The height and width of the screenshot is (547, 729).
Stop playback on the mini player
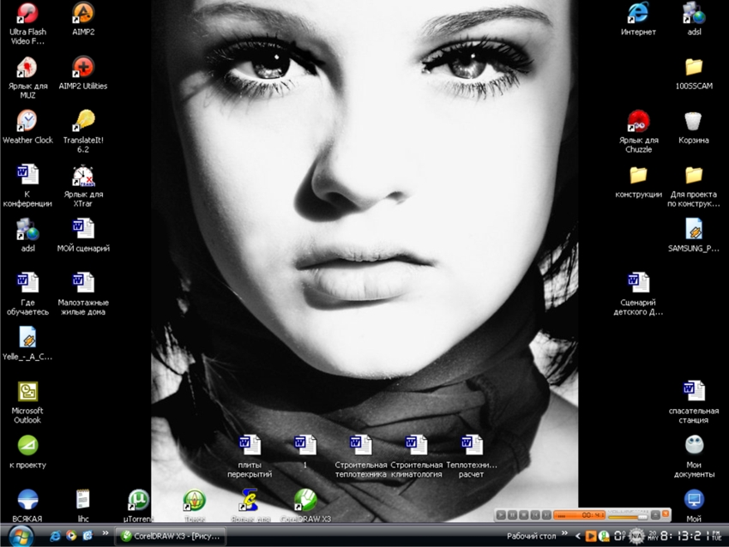click(524, 515)
